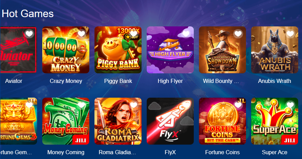
Task: Favorite the Aviator game with heart icon
Action: click(x=29, y=34)
